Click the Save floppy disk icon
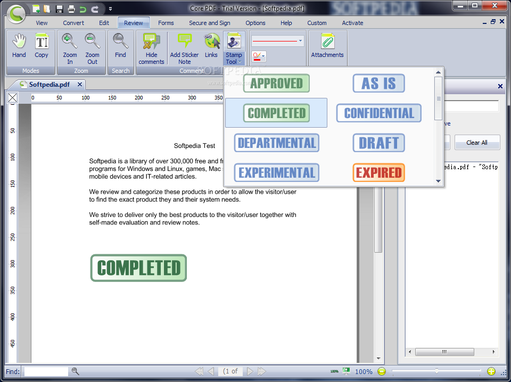The height and width of the screenshot is (382, 511). (59, 9)
